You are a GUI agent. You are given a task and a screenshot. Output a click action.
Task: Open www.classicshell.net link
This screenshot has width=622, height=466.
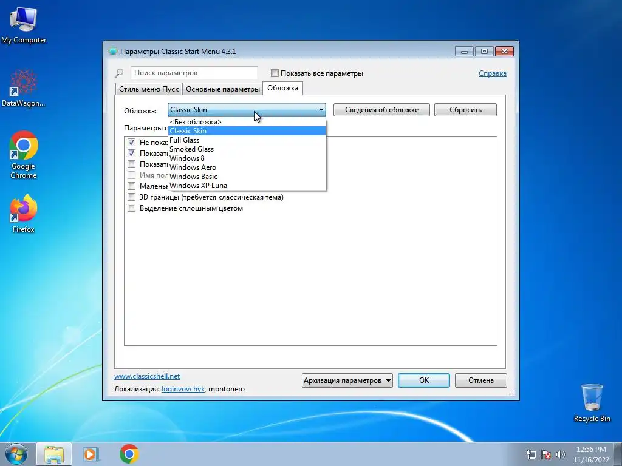[x=147, y=376]
